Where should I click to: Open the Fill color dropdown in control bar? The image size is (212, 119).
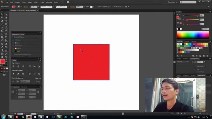(x=16, y=7)
